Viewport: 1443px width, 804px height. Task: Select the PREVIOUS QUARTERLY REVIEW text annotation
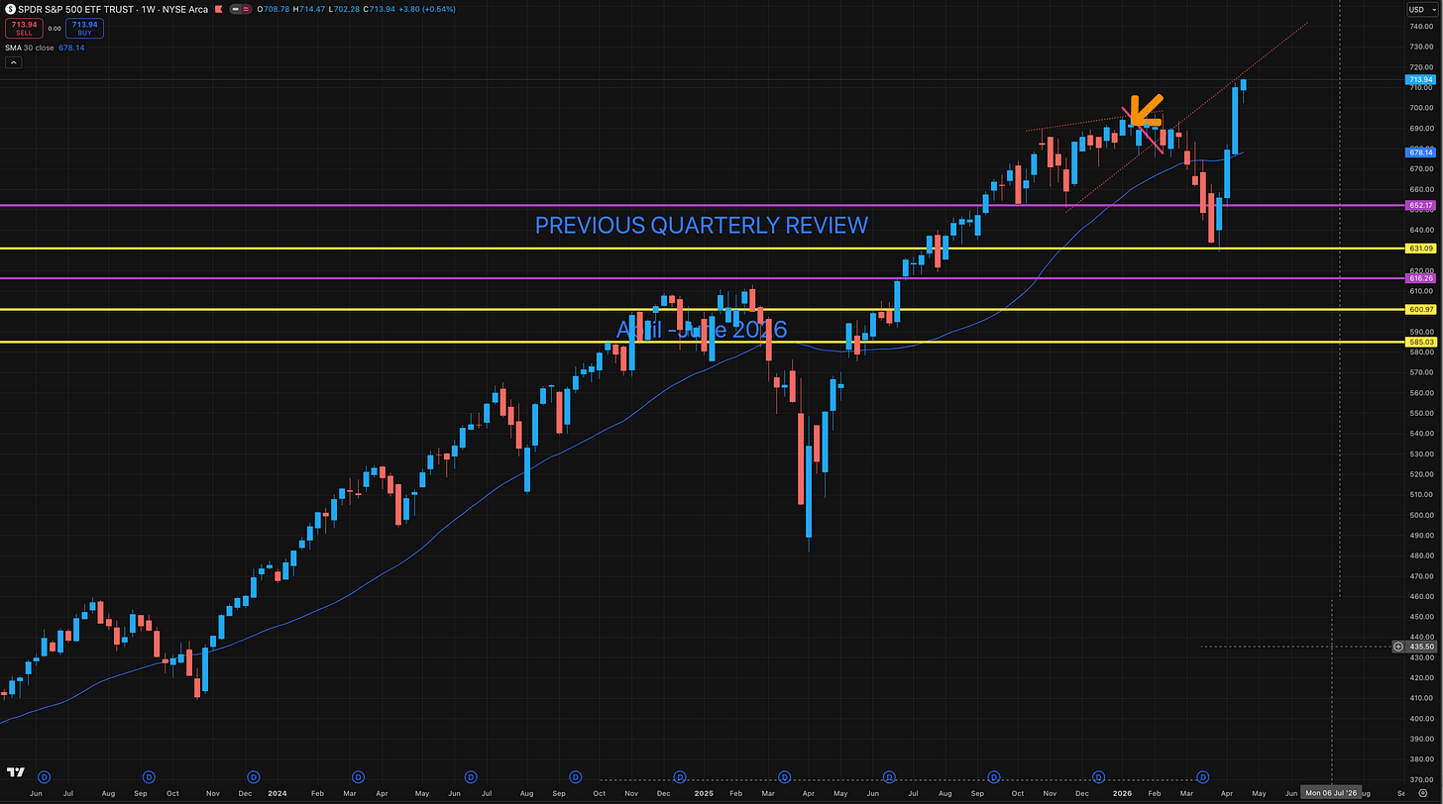(x=702, y=225)
